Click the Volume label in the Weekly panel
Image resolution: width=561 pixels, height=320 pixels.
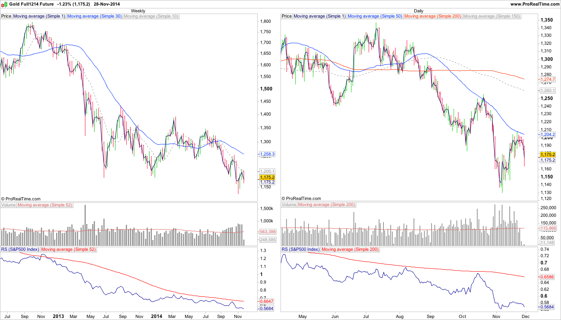pos(8,205)
